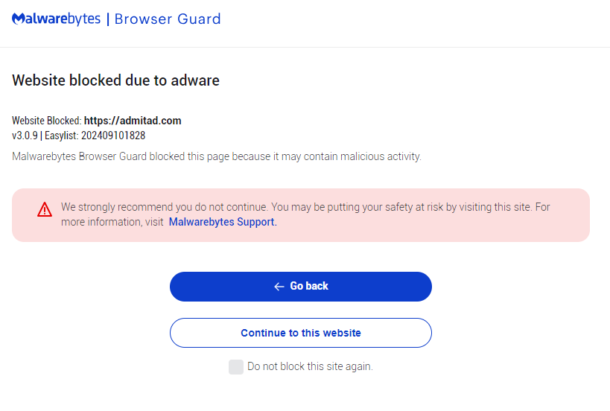Click the Malwarebytes logo
Image resolution: width=610 pixels, height=411 pixels.
pyautogui.click(x=56, y=19)
